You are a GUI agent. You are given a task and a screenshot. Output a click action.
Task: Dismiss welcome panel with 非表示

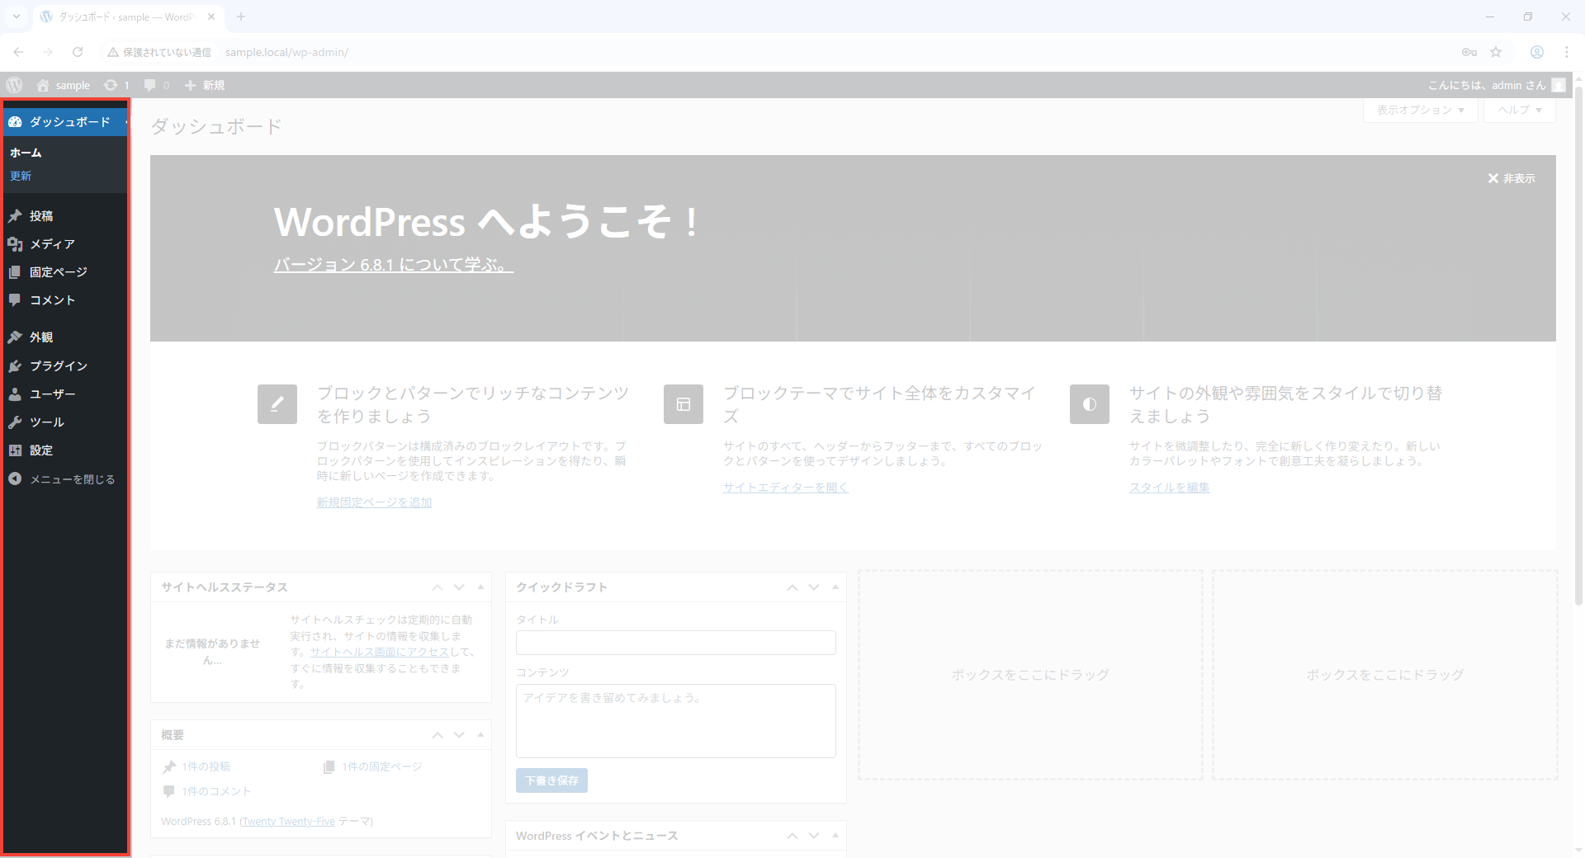1512,178
